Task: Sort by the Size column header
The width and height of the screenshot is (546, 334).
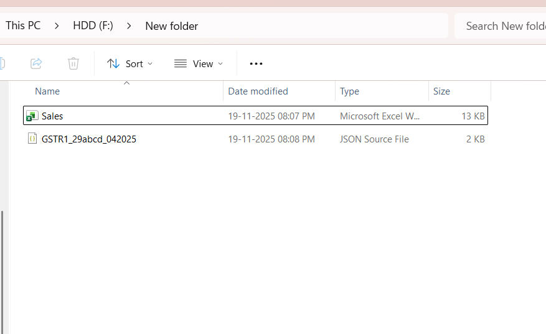Action: coord(441,91)
